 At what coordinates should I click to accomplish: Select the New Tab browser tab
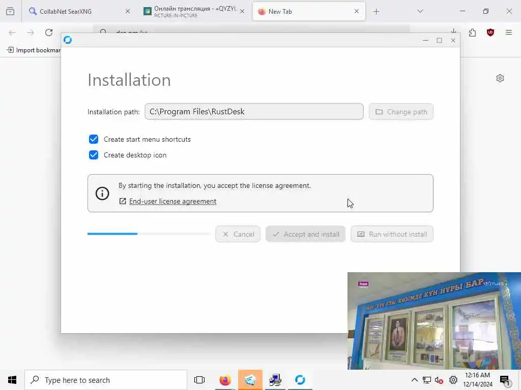309,11
